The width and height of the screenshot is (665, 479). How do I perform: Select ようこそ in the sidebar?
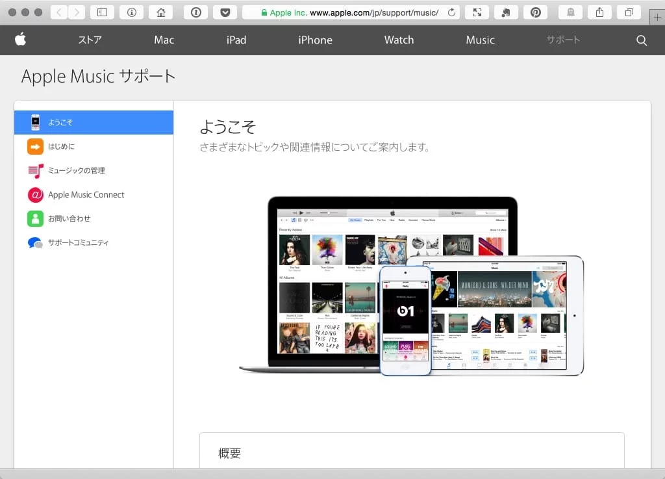(x=94, y=122)
